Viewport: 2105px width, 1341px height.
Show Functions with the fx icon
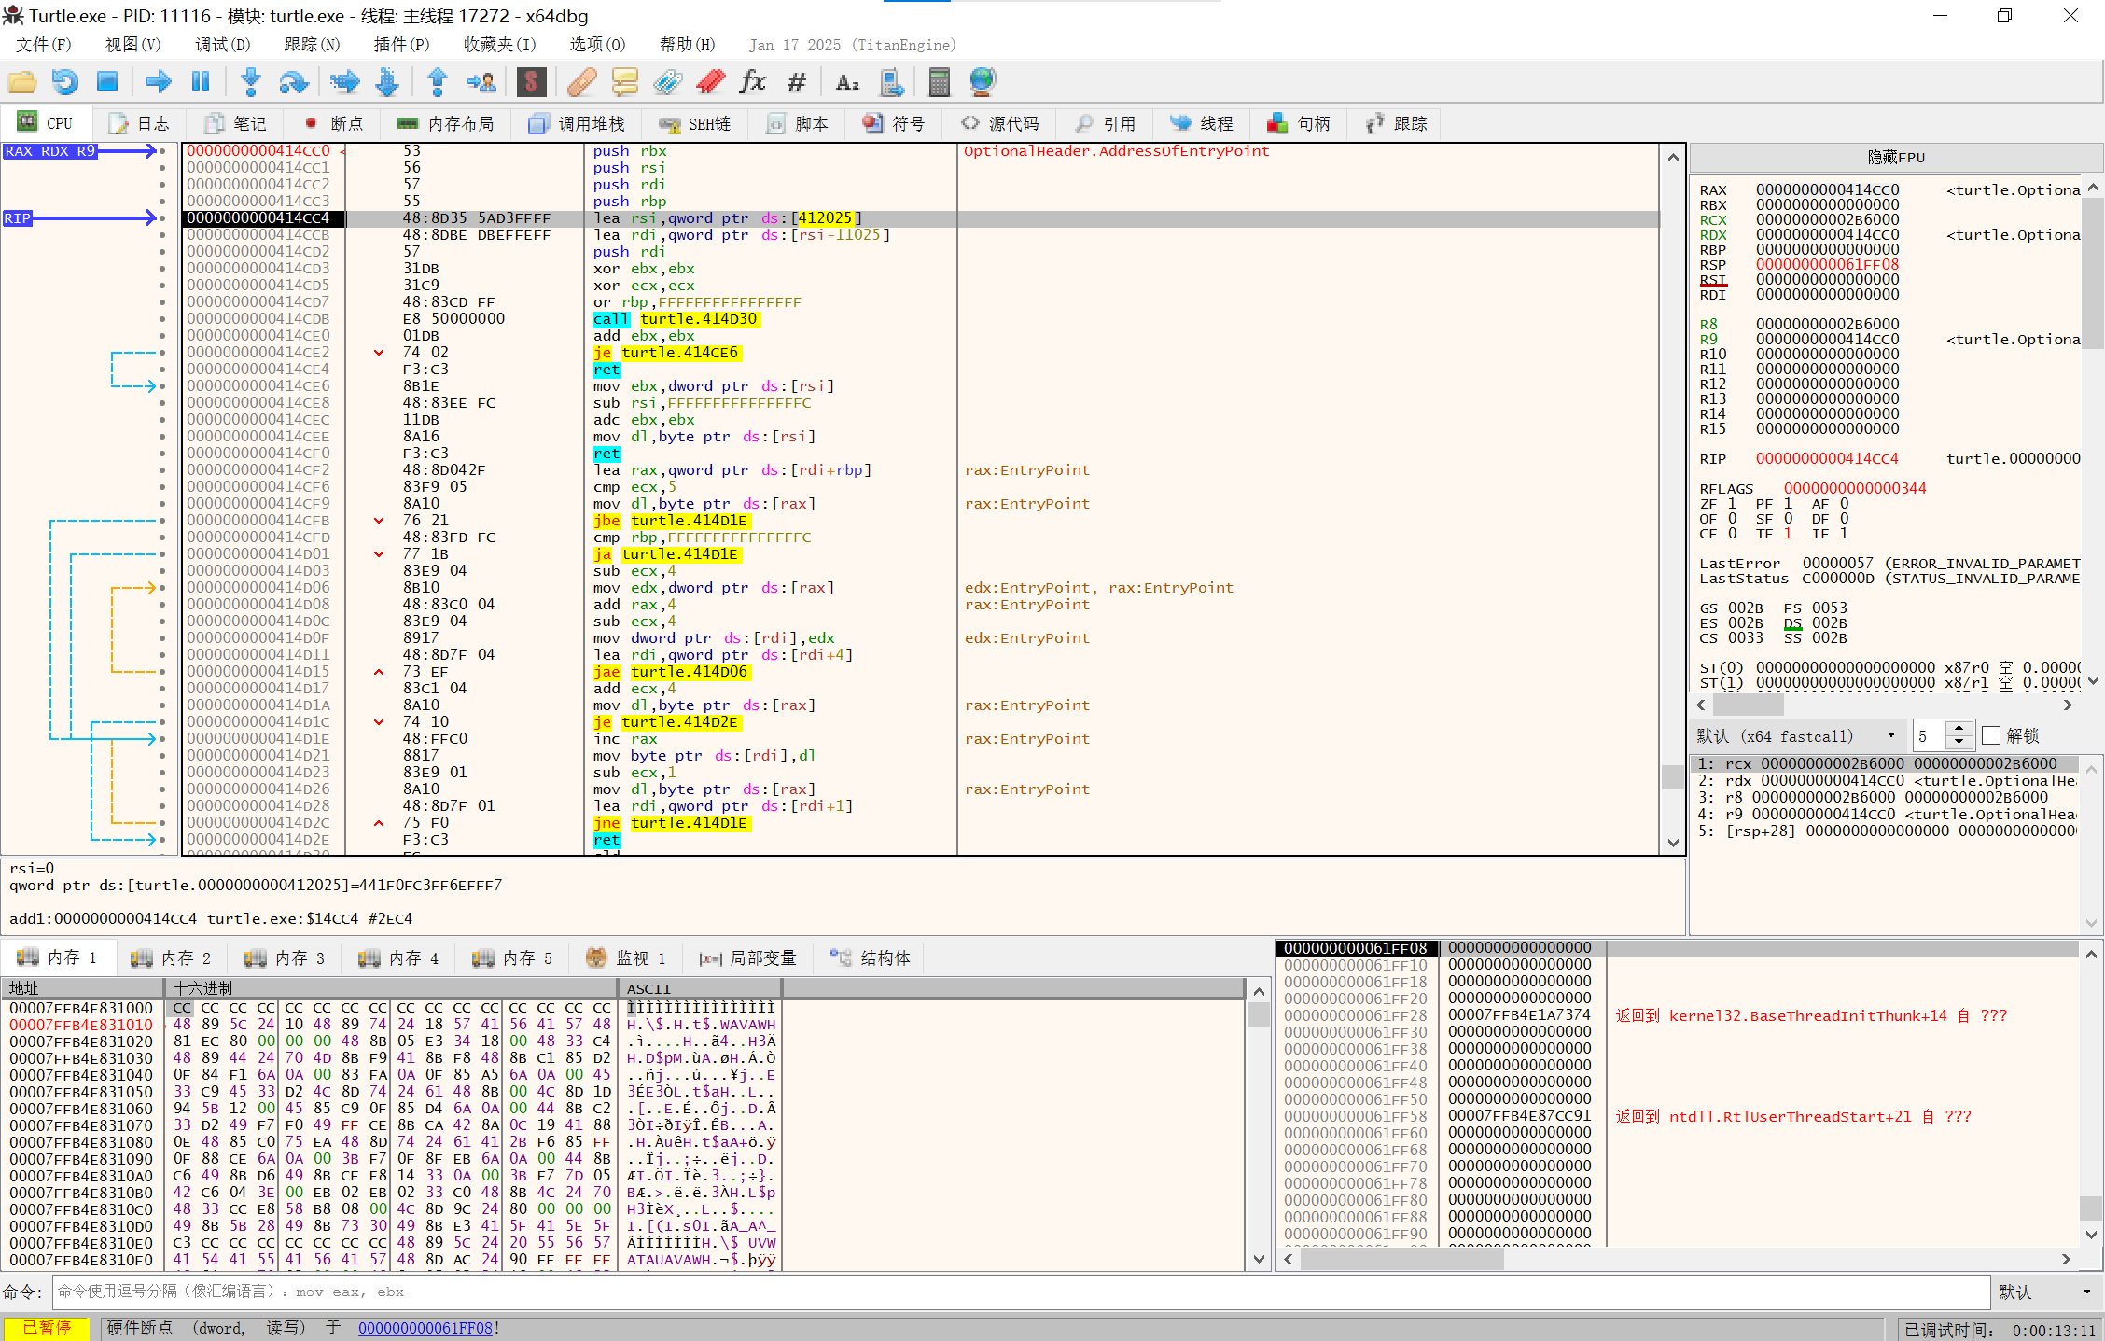pos(753,82)
